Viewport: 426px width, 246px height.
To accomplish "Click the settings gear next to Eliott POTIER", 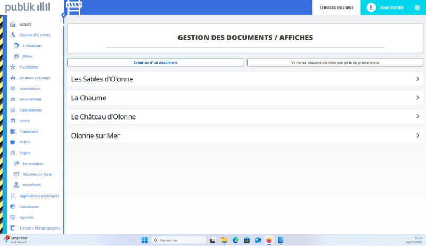I will pos(418,7).
